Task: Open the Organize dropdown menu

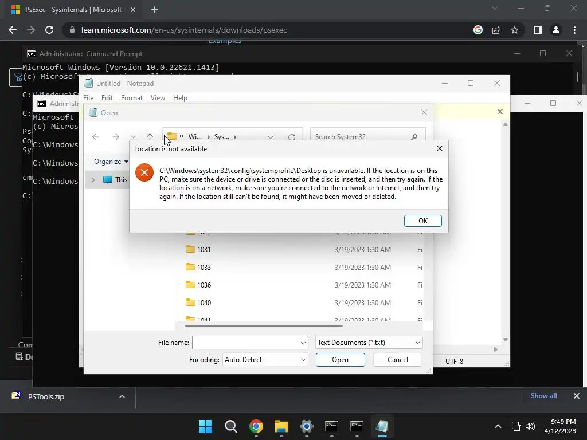Action: click(111, 161)
